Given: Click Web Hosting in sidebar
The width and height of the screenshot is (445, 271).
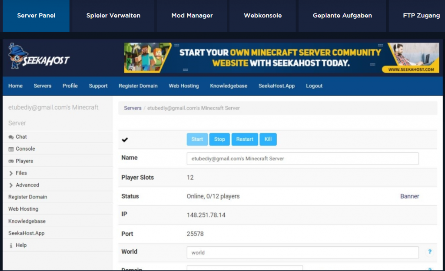Looking at the screenshot, I should point(23,209).
